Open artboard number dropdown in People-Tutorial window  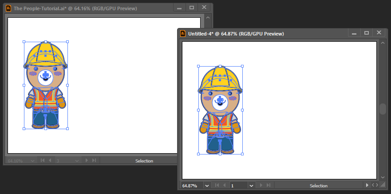point(77,160)
